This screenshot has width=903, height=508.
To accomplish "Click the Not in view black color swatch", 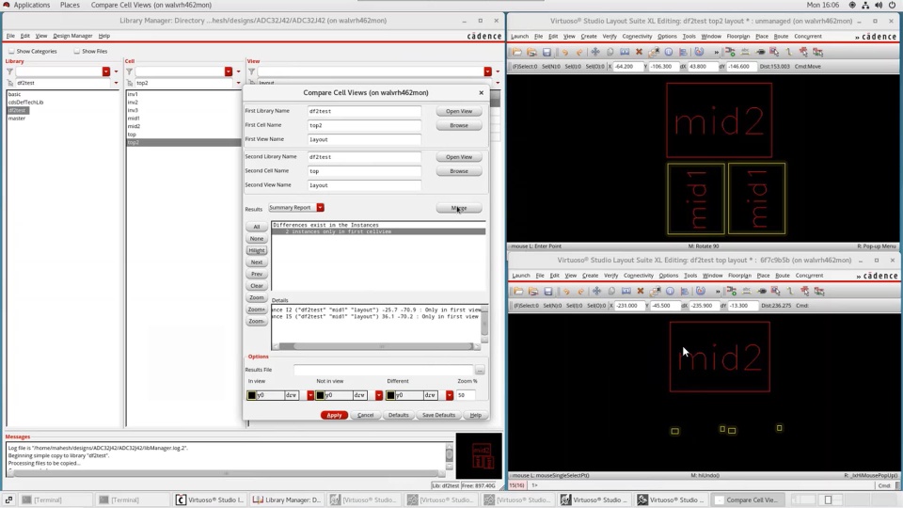I will [320, 395].
